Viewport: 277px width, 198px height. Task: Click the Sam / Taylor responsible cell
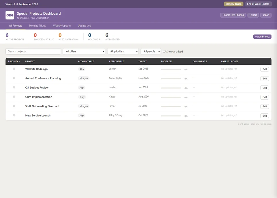coord(115,78)
